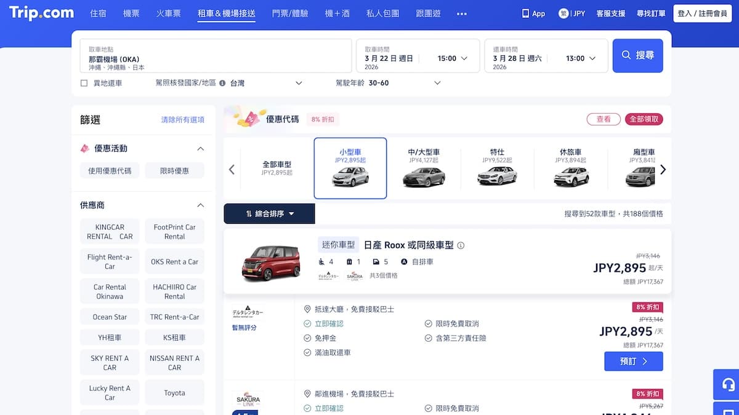This screenshot has width=739, height=415.
Task: Click the 客服支援 link
Action: point(611,14)
